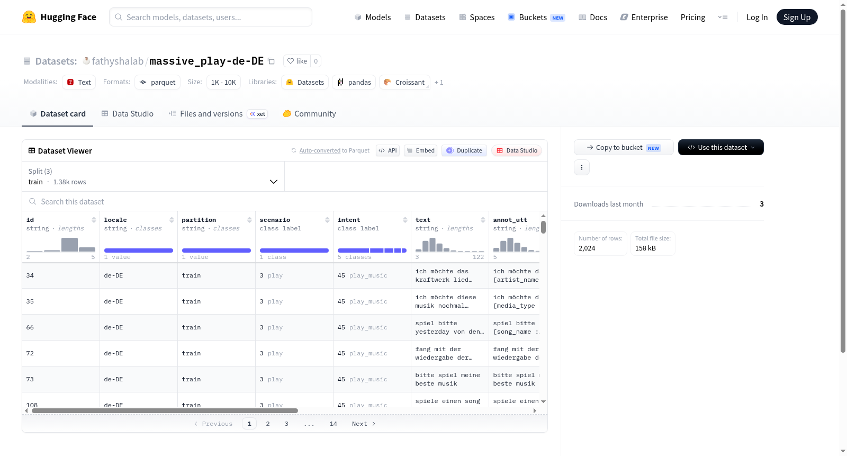Expand the +1 more libraries list

[x=439, y=82]
